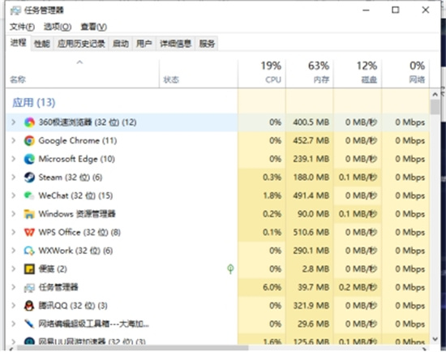Sort by the 名称 column header
The width and height of the screenshot is (446, 352).
pyautogui.click(x=83, y=73)
